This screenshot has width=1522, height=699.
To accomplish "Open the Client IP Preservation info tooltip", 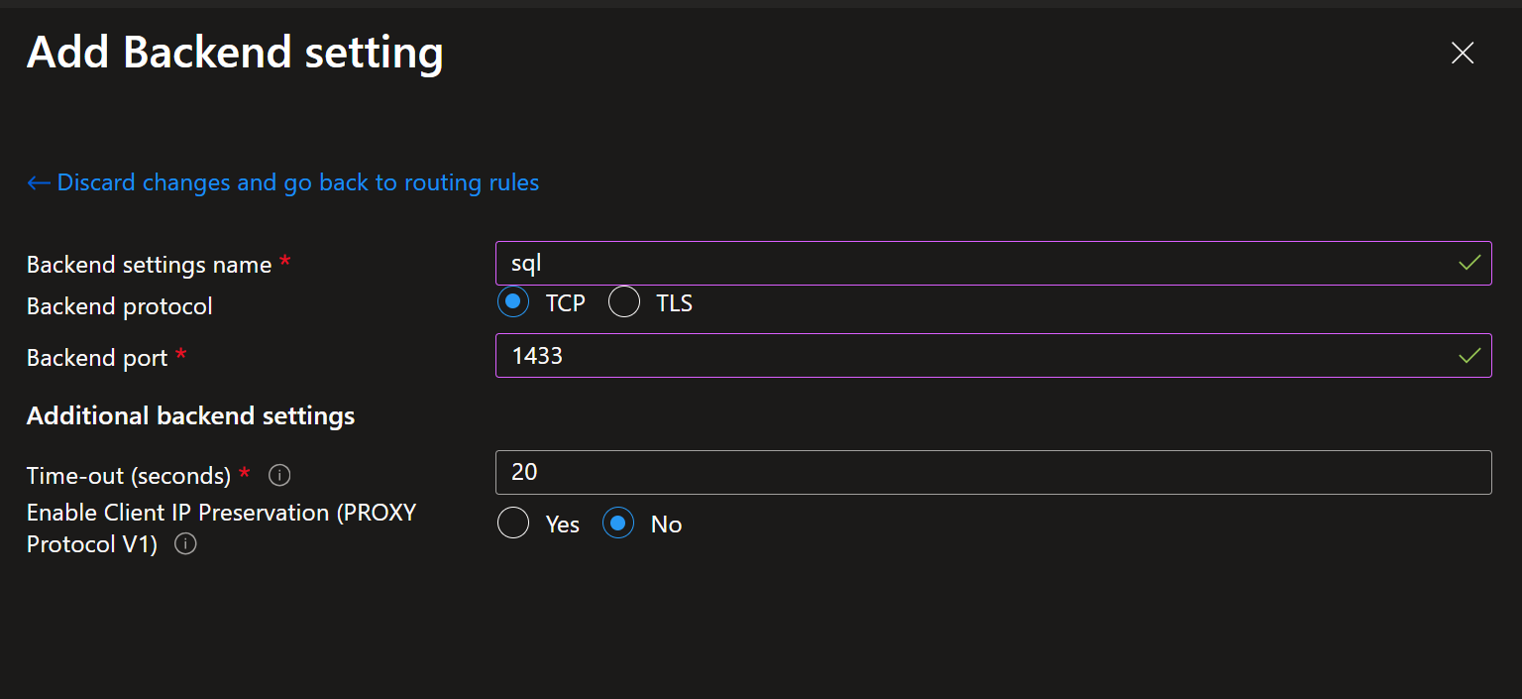I will click(x=185, y=544).
